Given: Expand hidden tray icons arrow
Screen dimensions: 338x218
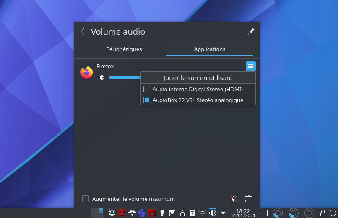Looking at the screenshot, I should [x=223, y=213].
